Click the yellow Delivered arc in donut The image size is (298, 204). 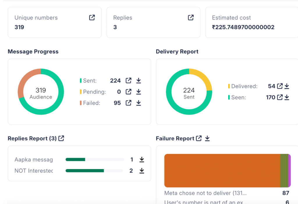pos(203,77)
